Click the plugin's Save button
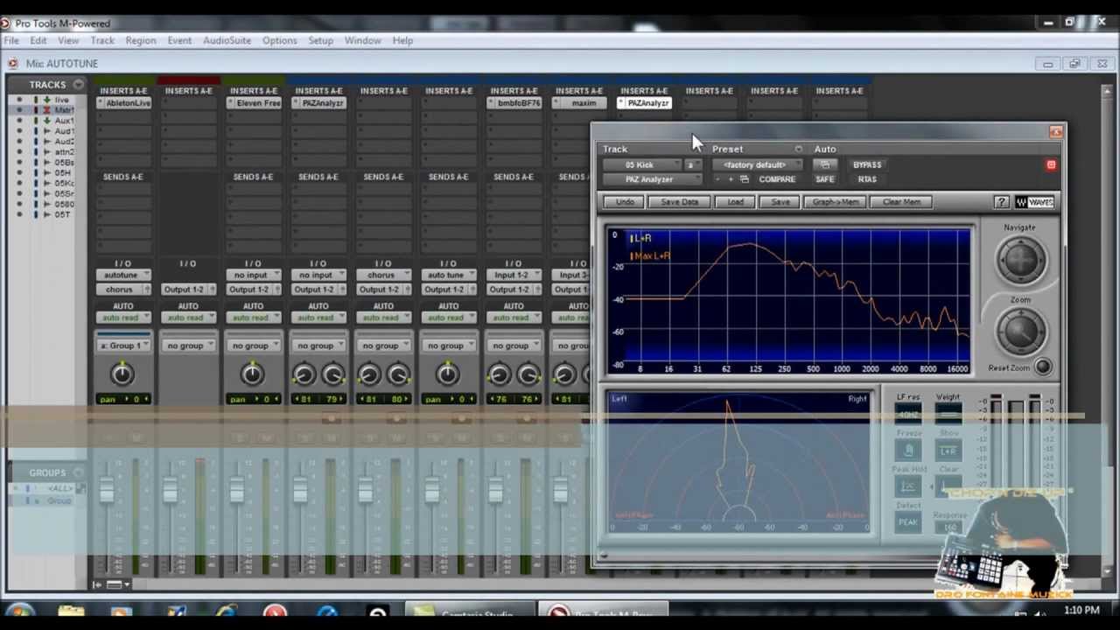 point(780,202)
